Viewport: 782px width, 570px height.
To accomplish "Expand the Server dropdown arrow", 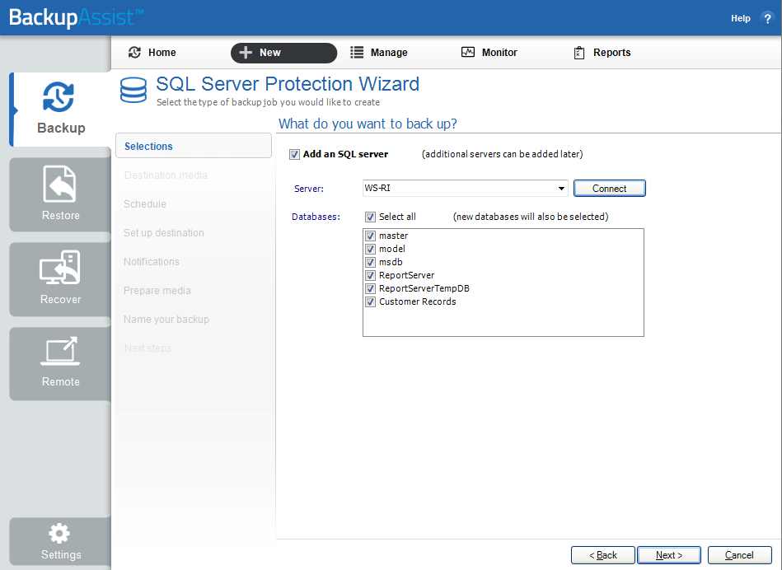I will tap(561, 189).
